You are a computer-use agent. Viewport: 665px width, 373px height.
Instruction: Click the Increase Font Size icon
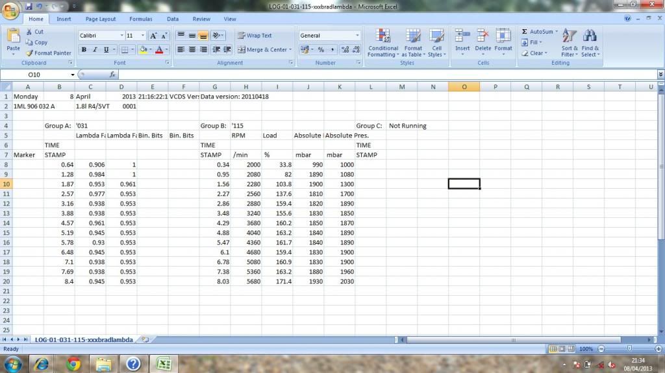[154, 36]
